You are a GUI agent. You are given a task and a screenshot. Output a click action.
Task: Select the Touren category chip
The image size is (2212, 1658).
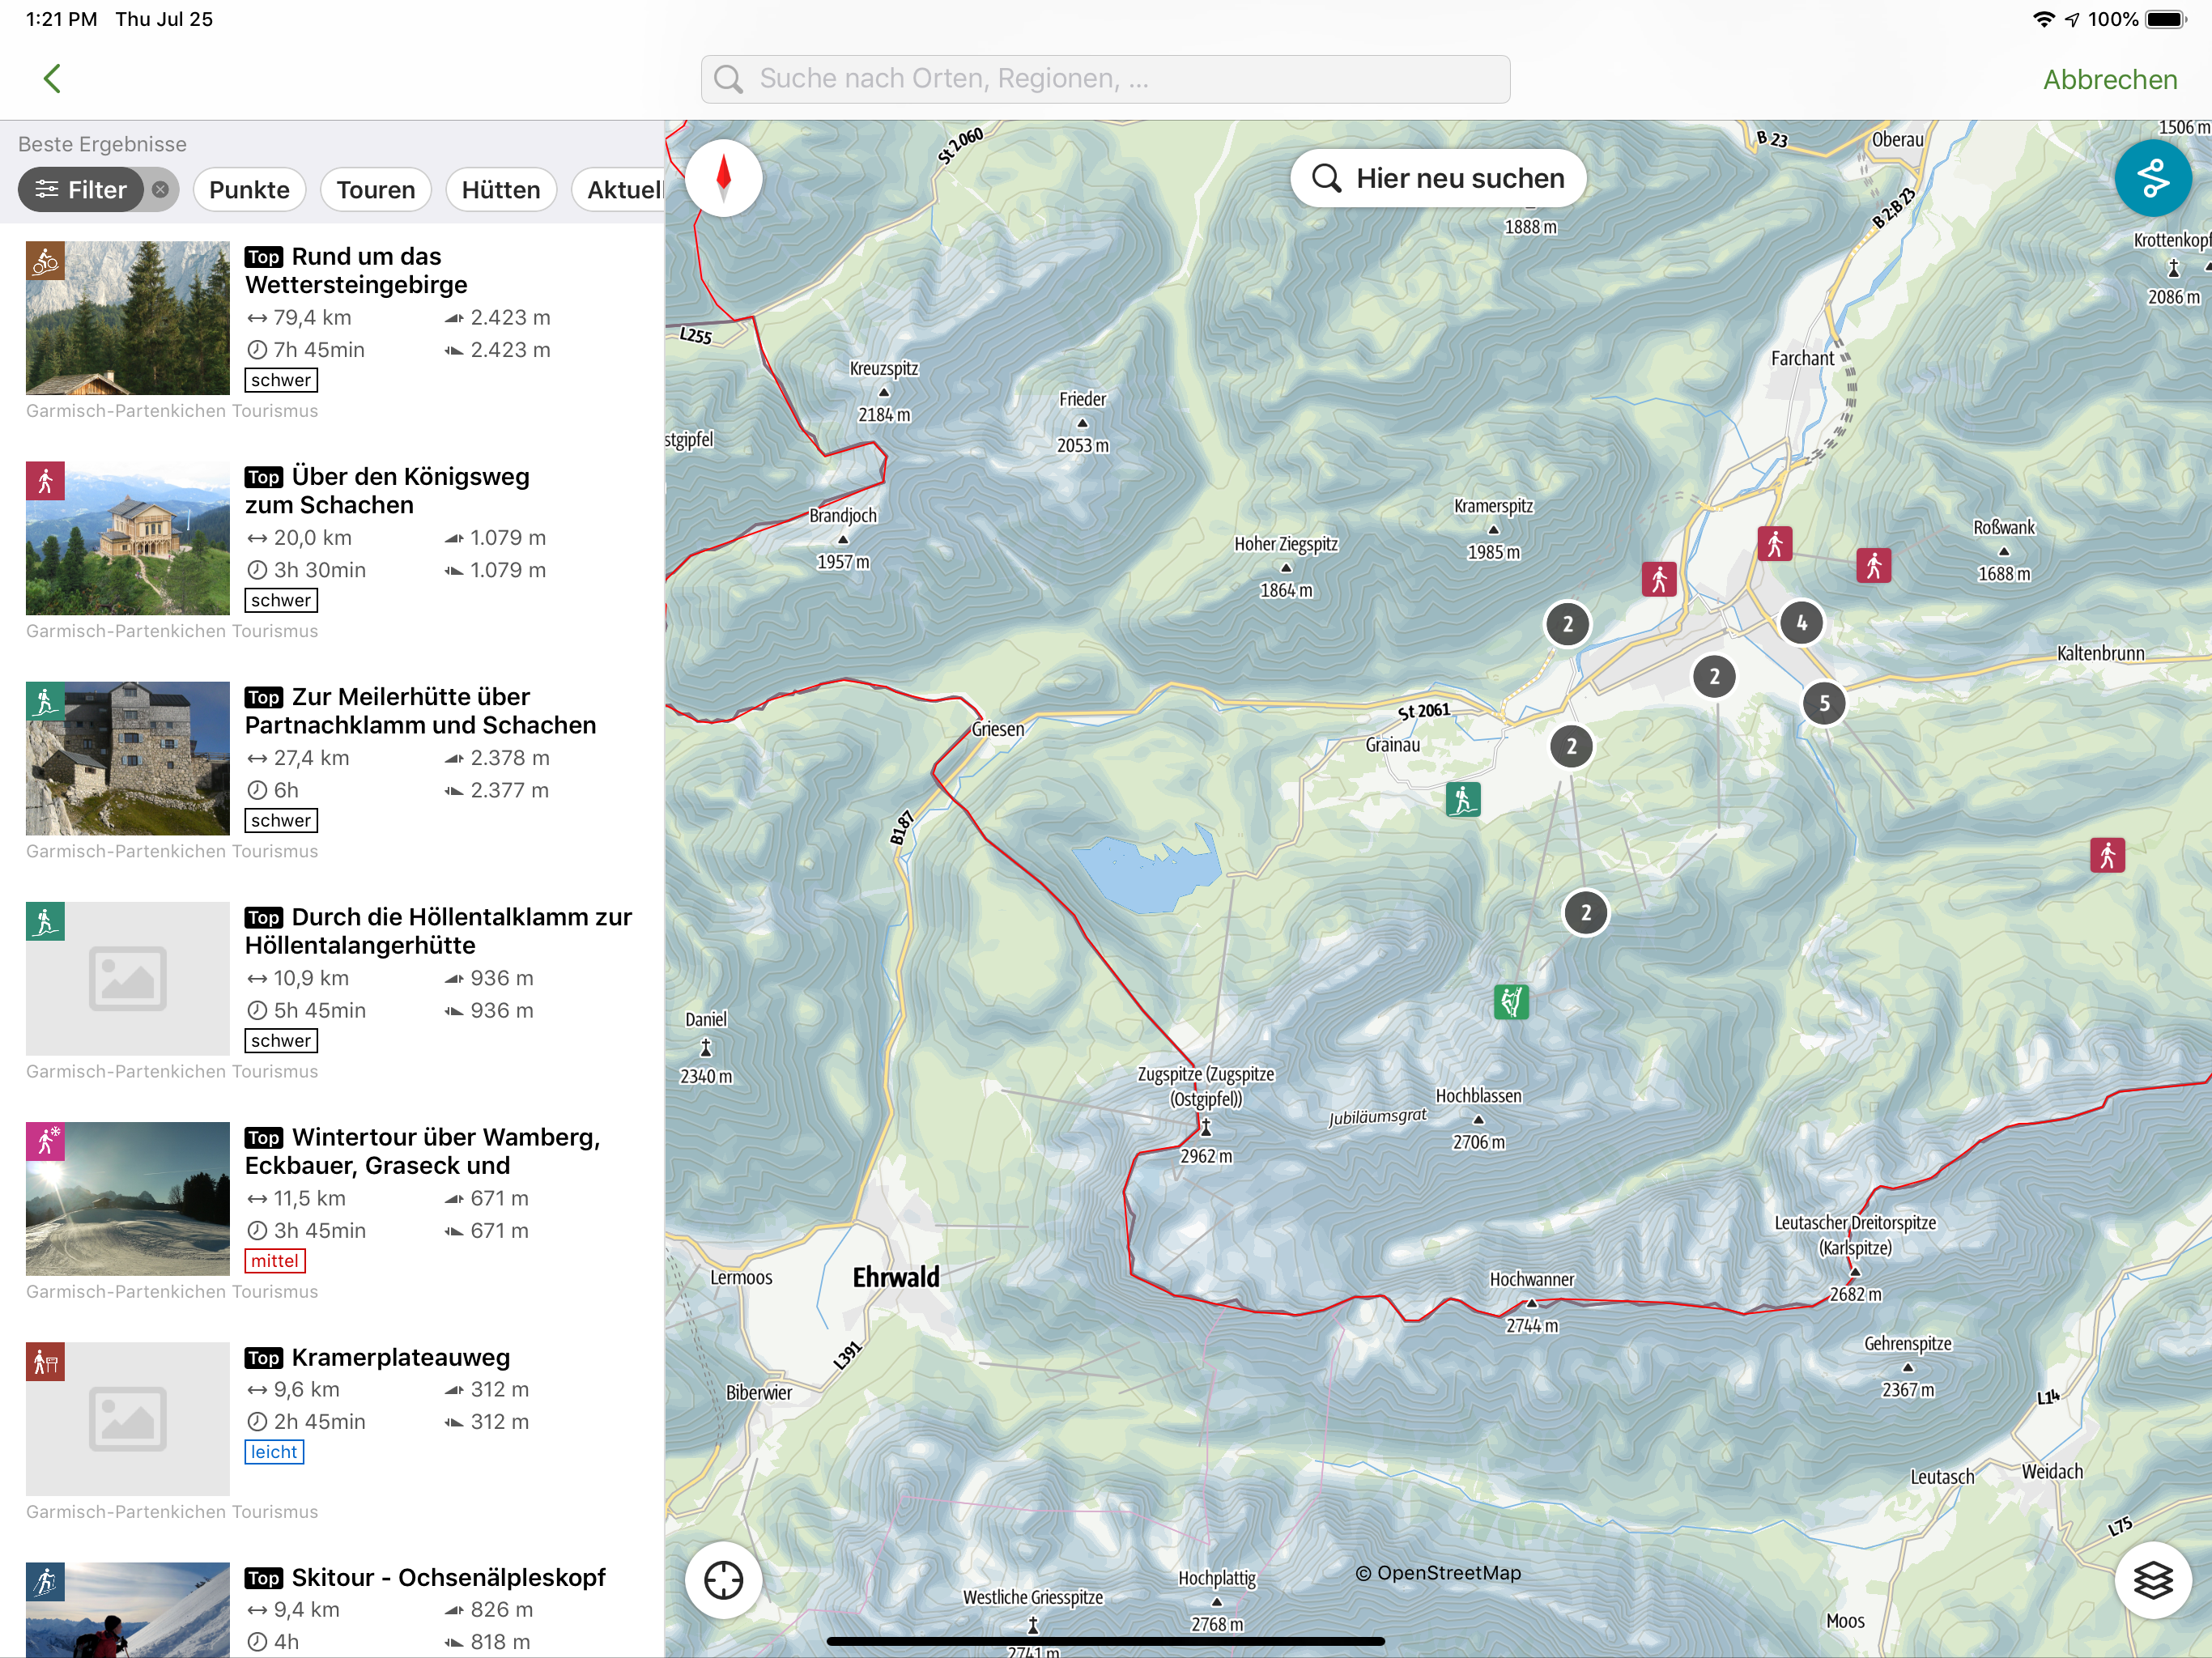tap(375, 189)
